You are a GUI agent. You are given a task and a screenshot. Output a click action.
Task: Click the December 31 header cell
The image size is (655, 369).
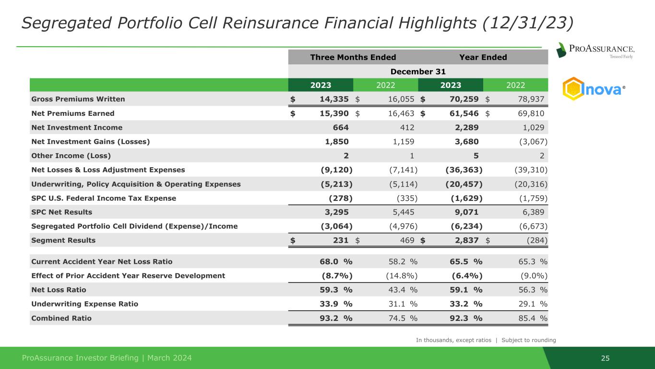click(418, 72)
